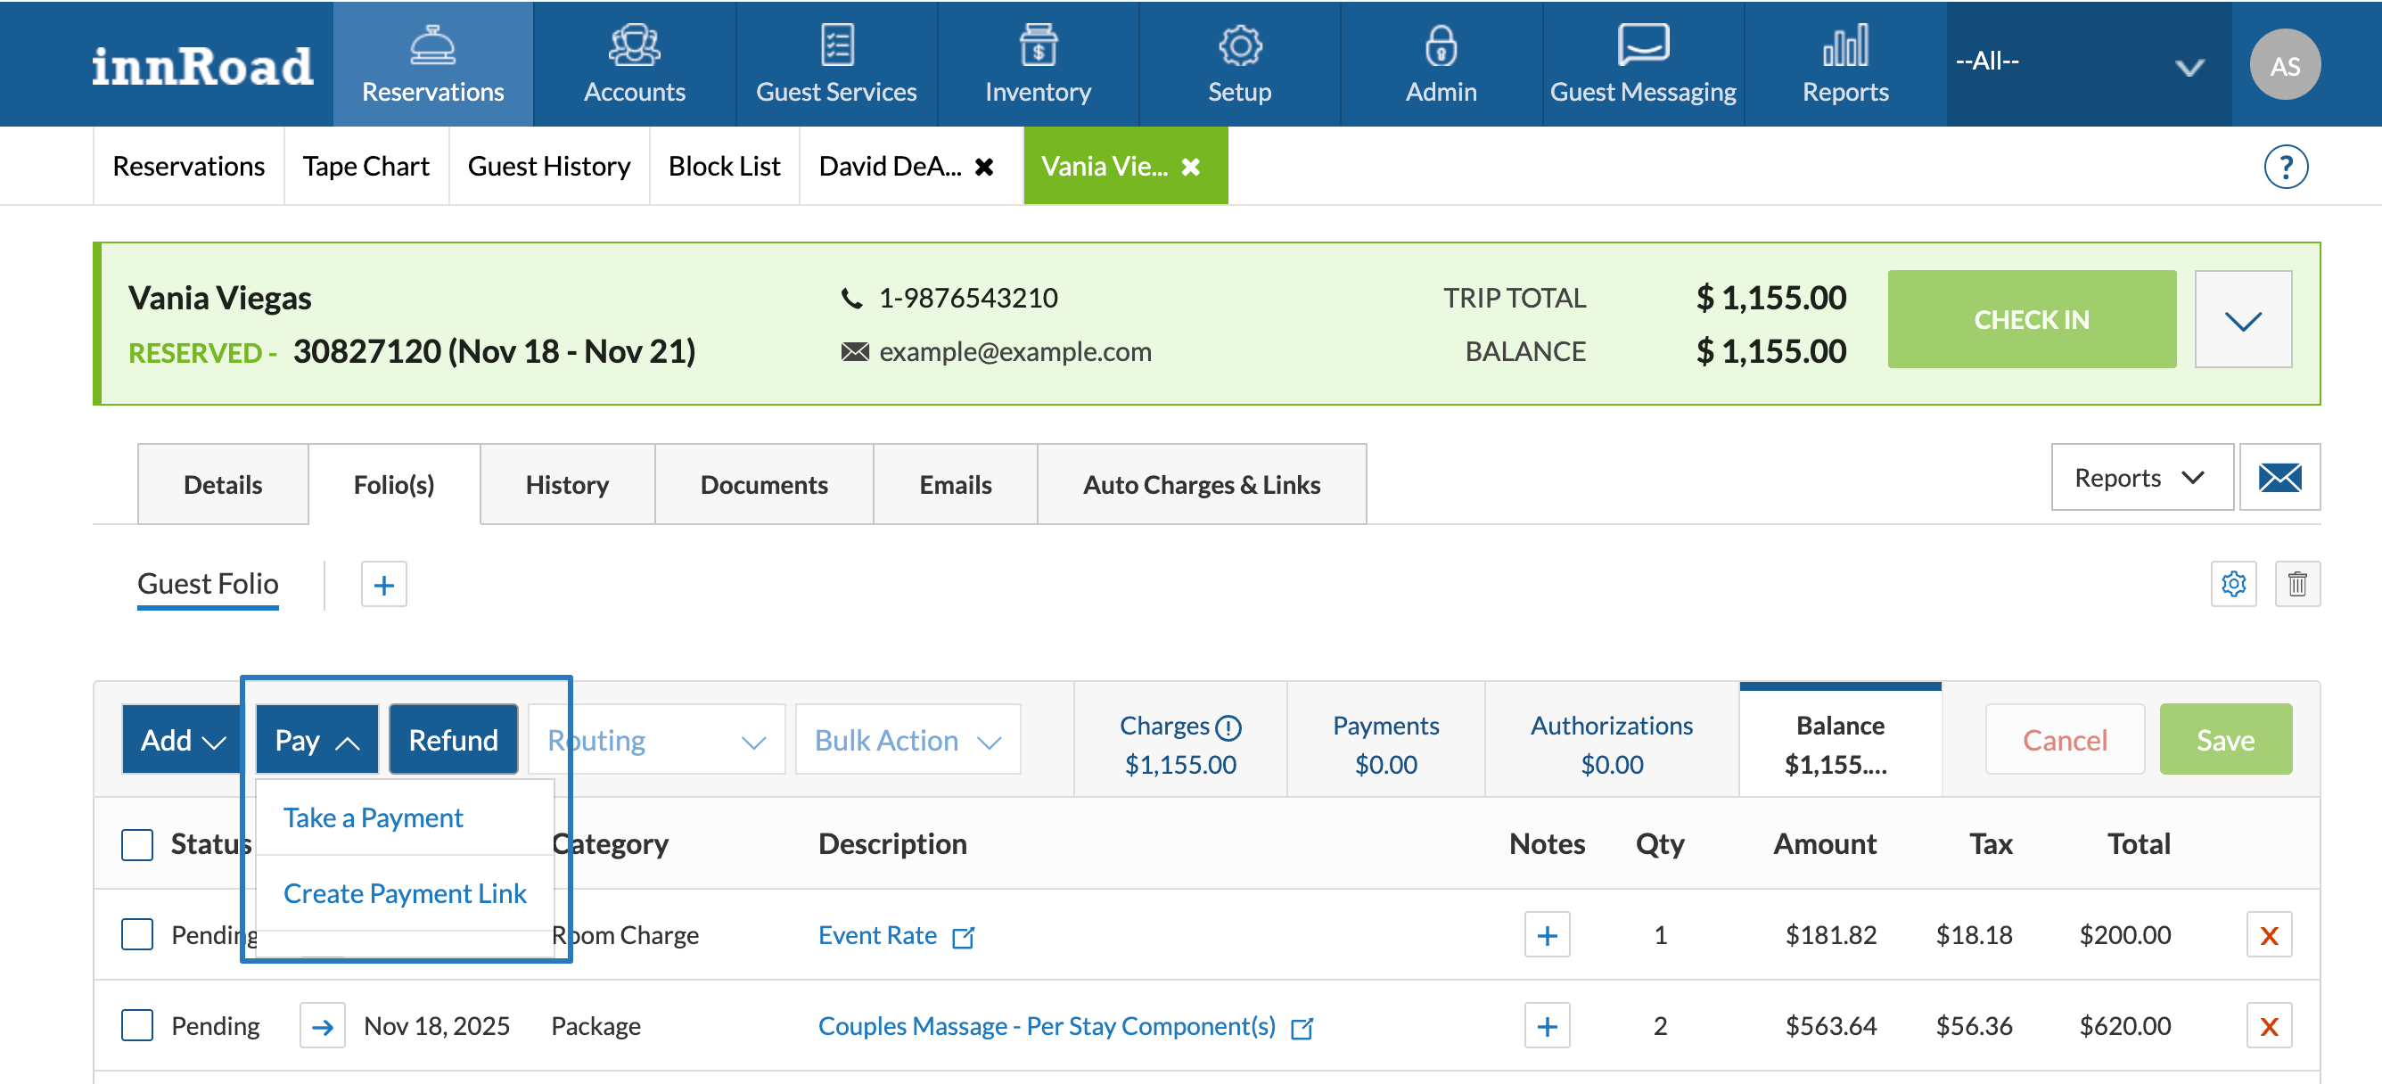This screenshot has width=2382, height=1084.
Task: Open the Reports dropdown under reservation header
Action: (2140, 477)
